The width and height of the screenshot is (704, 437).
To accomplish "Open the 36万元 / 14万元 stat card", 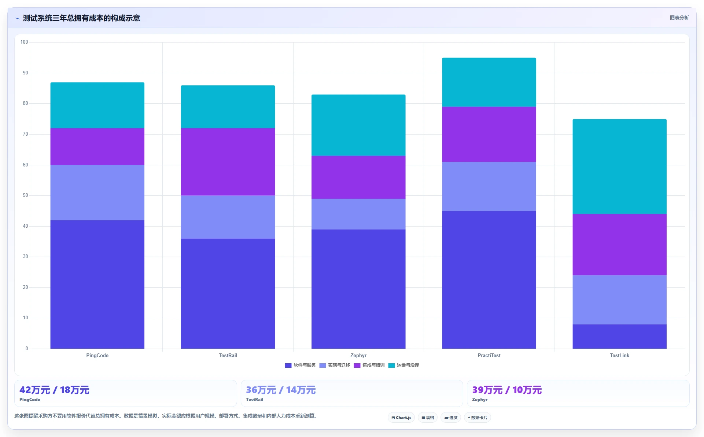I will point(352,393).
